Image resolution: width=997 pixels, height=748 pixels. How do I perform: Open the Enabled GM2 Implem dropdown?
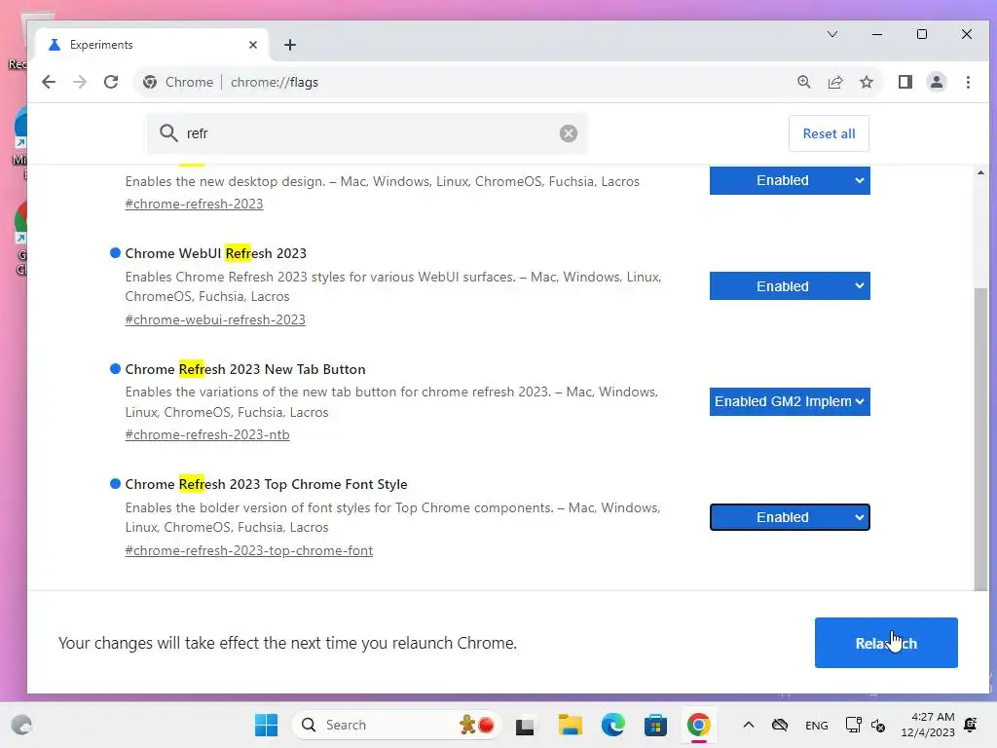(790, 401)
